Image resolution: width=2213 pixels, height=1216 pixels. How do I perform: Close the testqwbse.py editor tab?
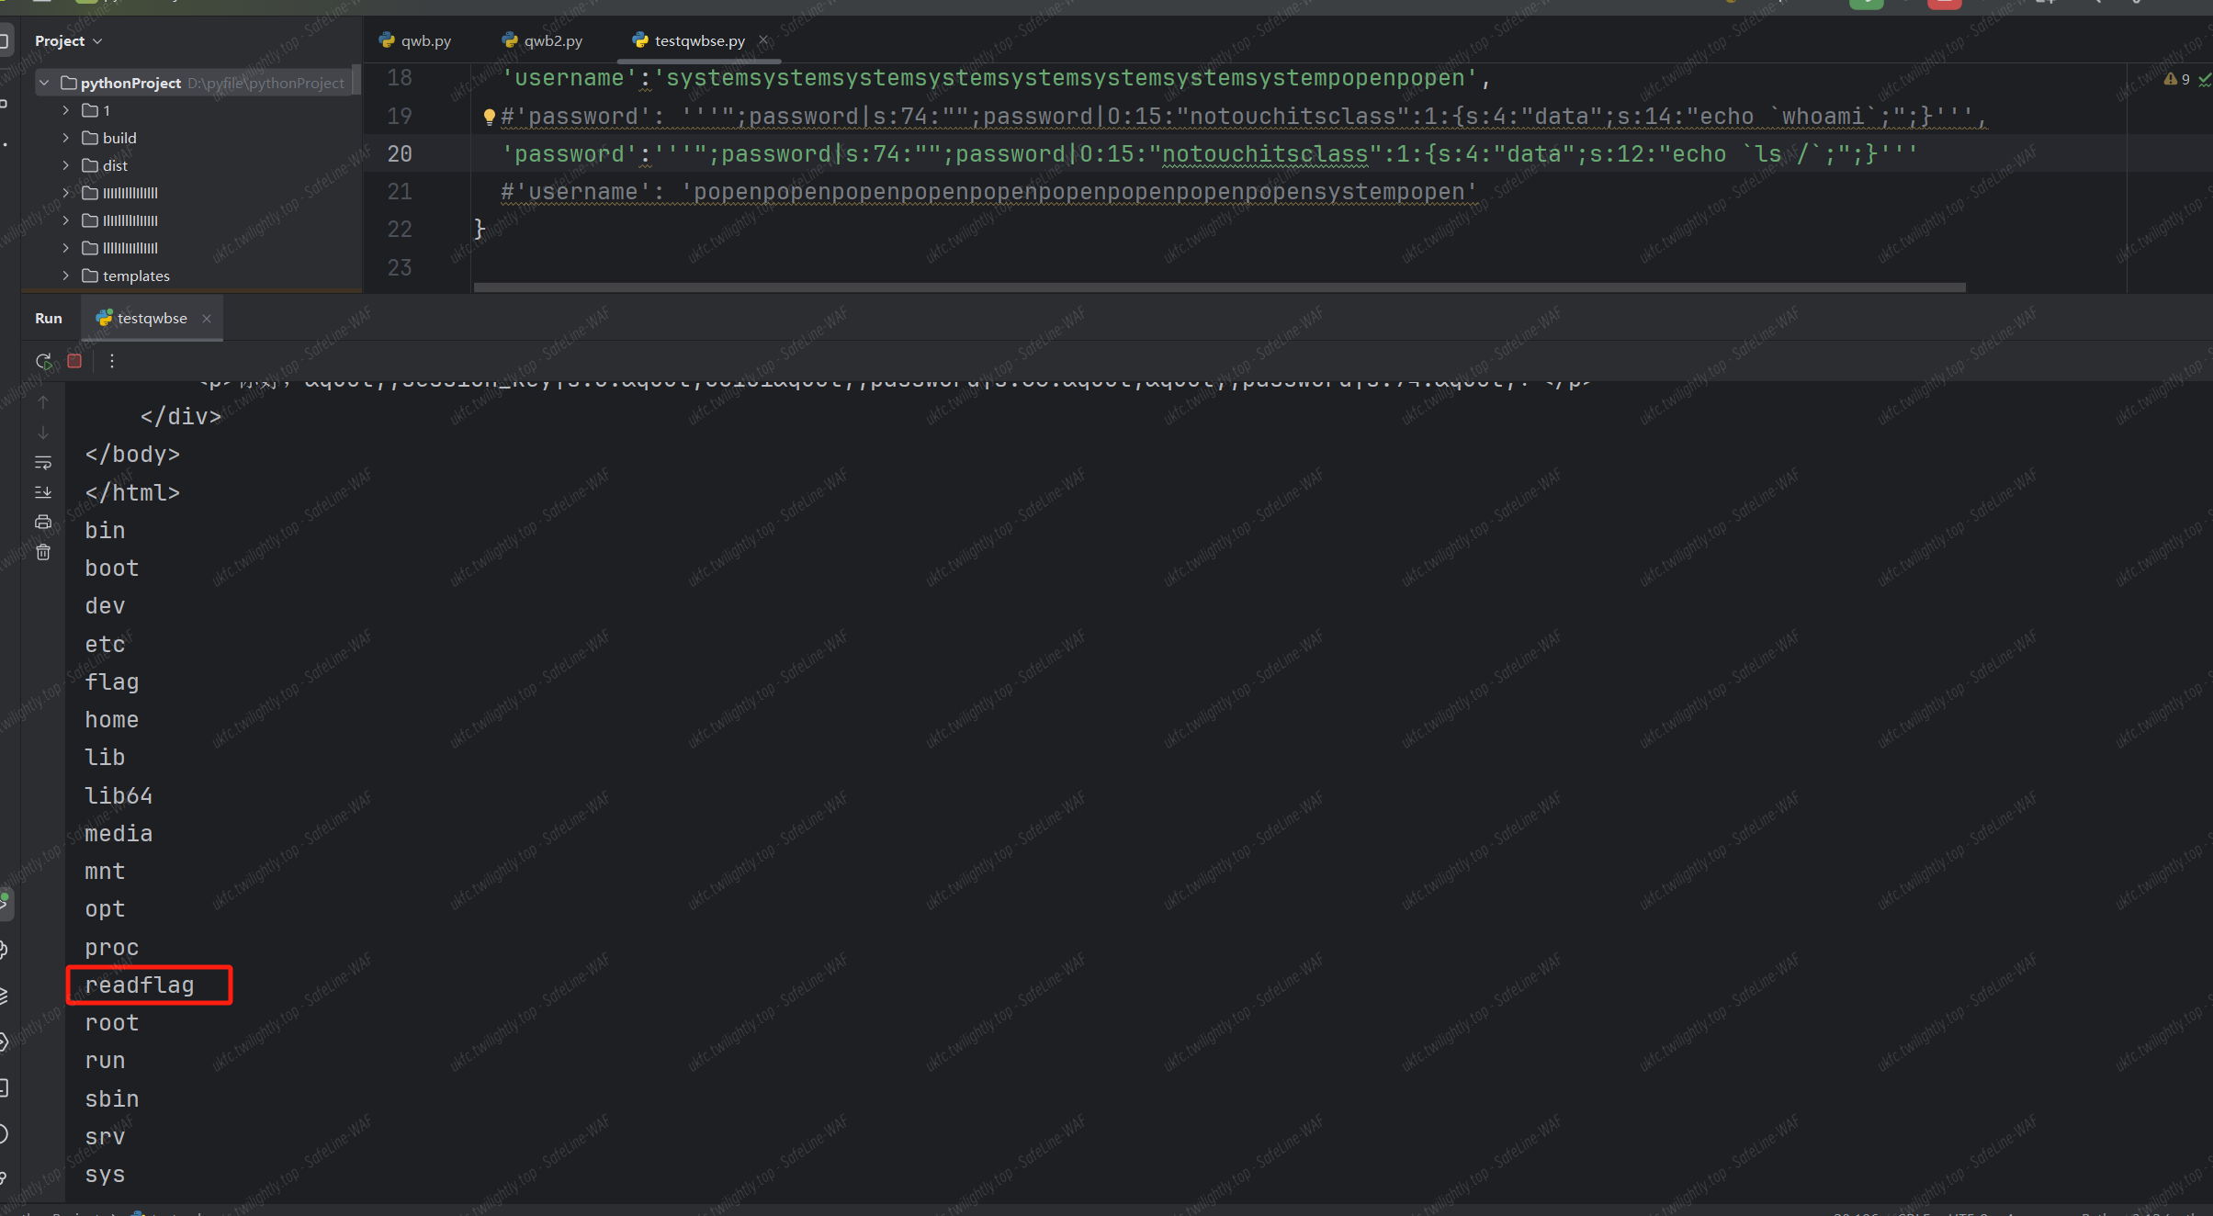point(763,40)
